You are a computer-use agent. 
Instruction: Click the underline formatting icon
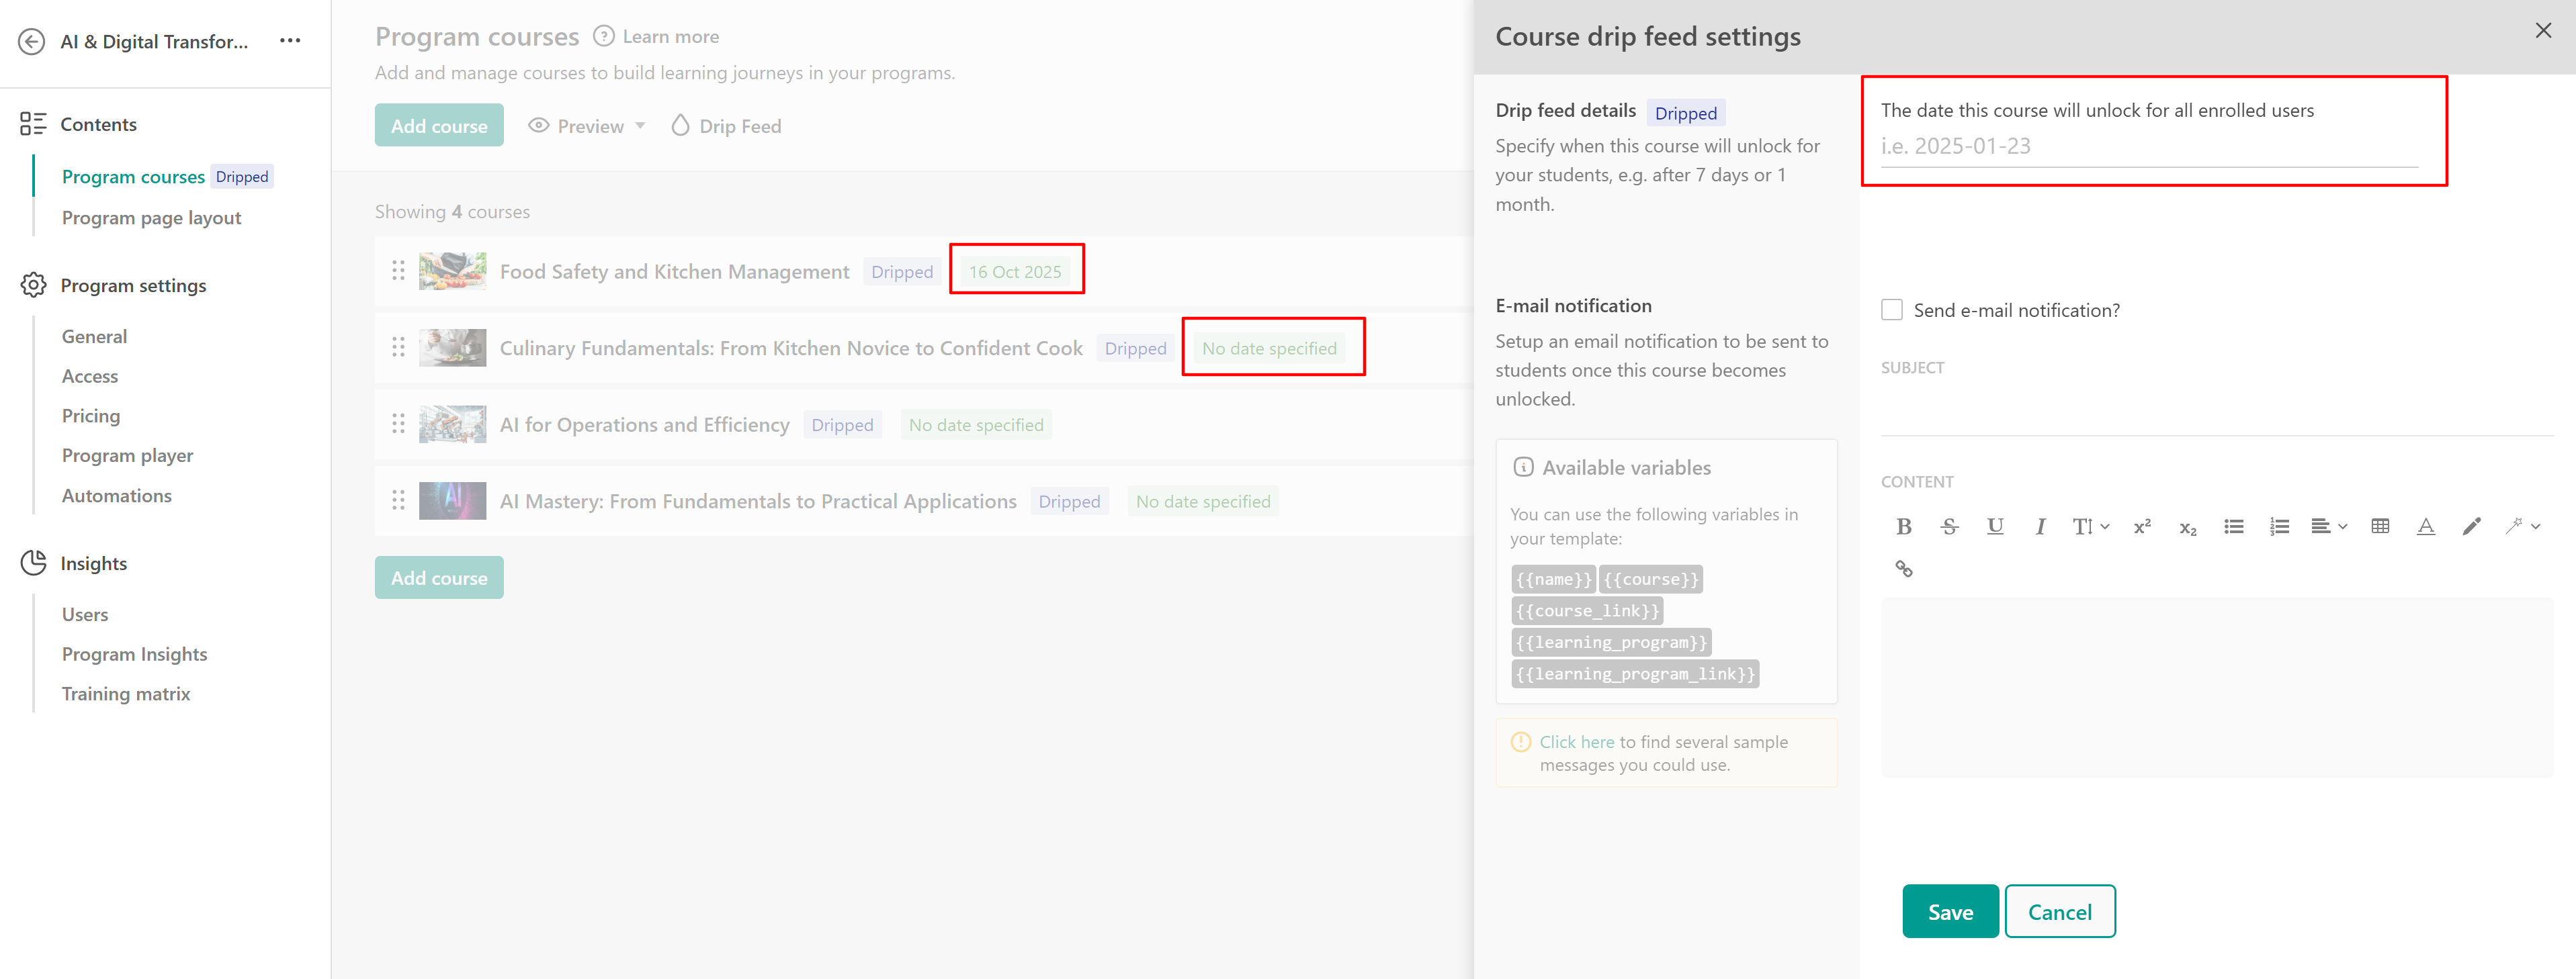(x=1994, y=526)
